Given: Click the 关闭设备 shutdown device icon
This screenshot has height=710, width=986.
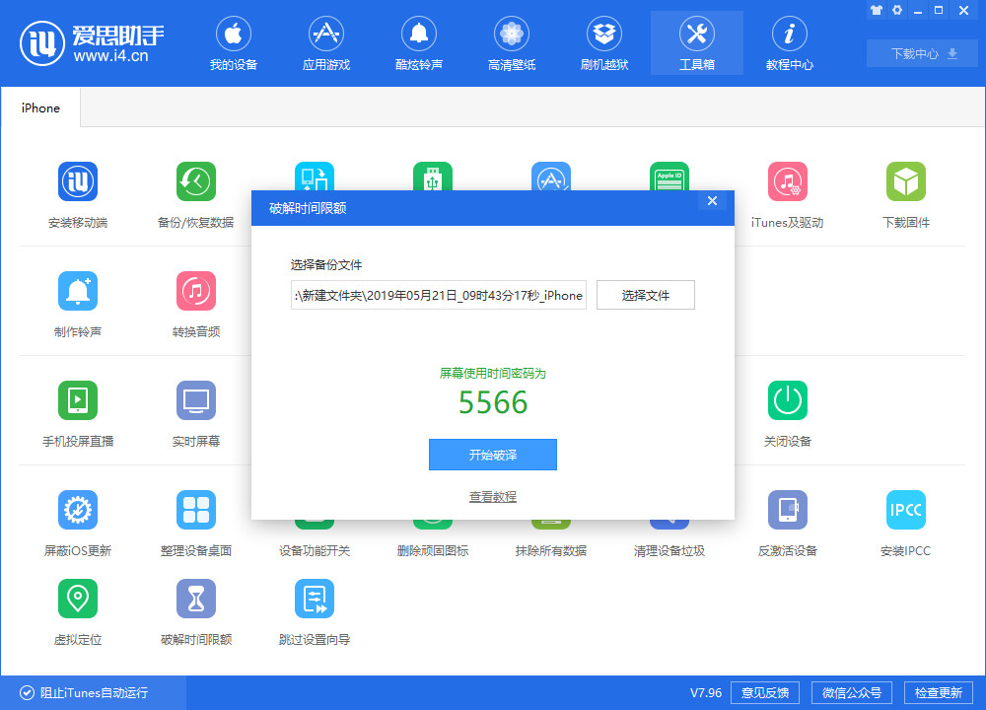Looking at the screenshot, I should click(x=787, y=400).
